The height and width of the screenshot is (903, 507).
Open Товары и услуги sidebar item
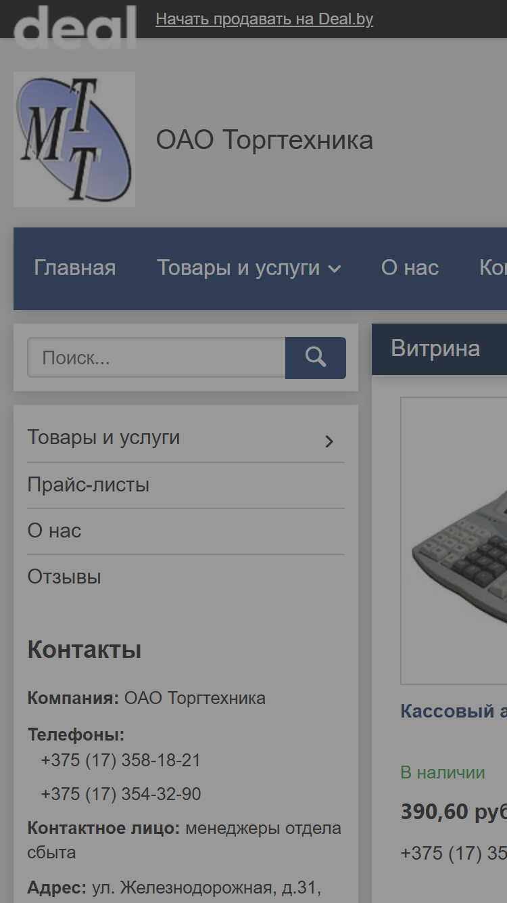click(x=103, y=437)
